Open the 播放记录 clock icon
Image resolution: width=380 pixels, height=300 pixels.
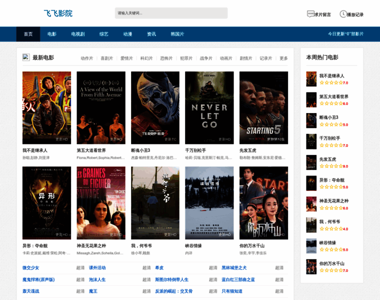(x=343, y=14)
